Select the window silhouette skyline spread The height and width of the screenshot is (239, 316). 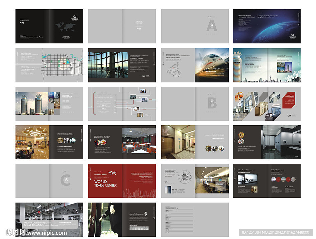[x=122, y=65]
